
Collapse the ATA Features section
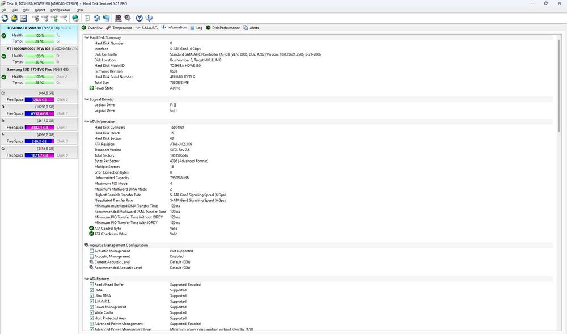[x=87, y=278]
